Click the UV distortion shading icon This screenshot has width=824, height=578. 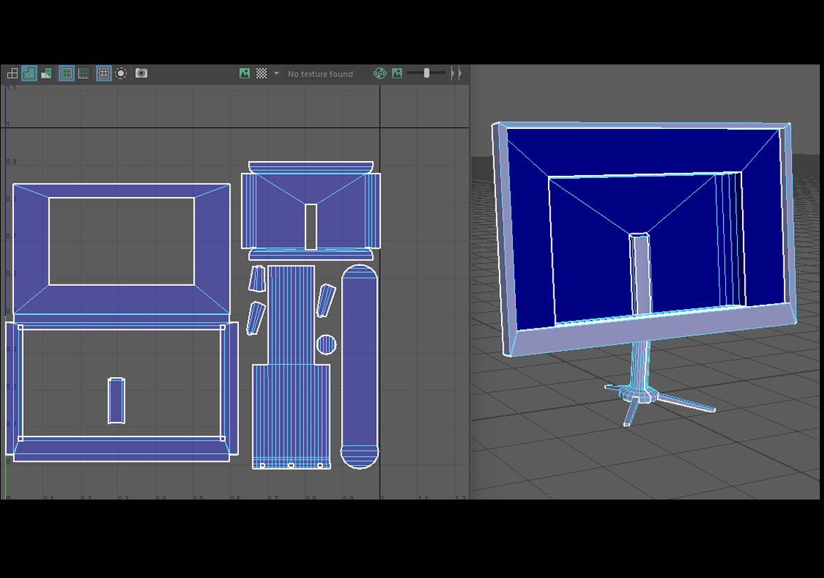(x=46, y=74)
